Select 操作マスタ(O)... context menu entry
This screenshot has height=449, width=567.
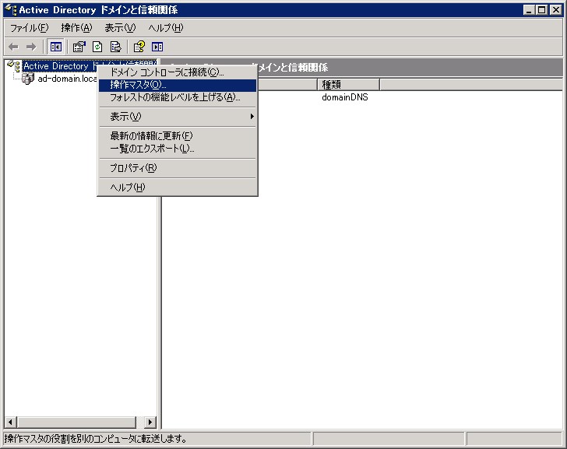(x=178, y=85)
